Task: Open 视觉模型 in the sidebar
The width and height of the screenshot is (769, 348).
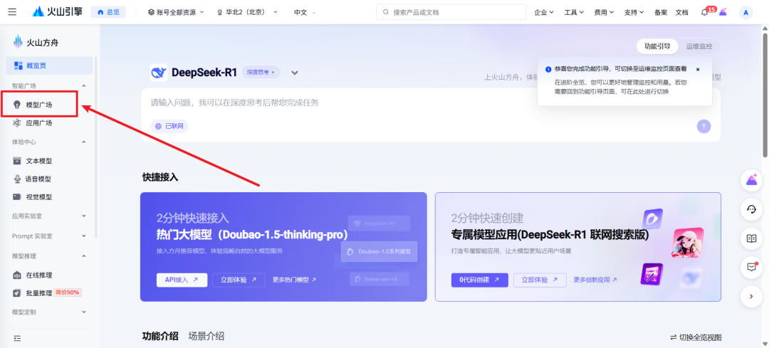Action: pyautogui.click(x=39, y=197)
